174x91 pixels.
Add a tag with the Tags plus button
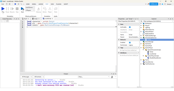pos(138,47)
